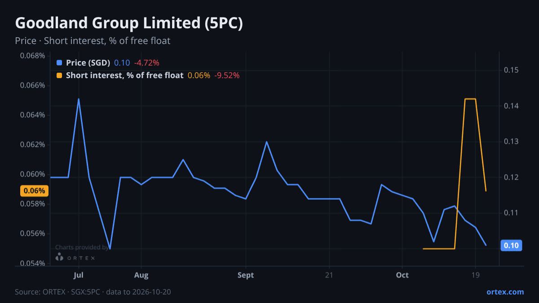The height and width of the screenshot is (303, 539).
Task: Click the 0.064% left axis label
Action: [32, 115]
